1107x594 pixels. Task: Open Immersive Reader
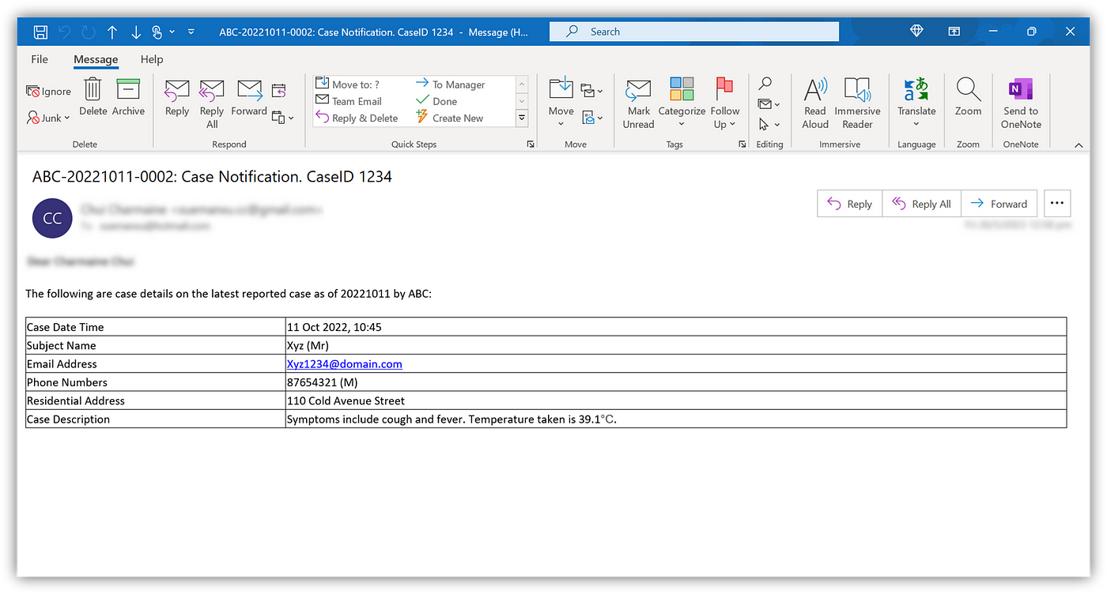(x=857, y=103)
